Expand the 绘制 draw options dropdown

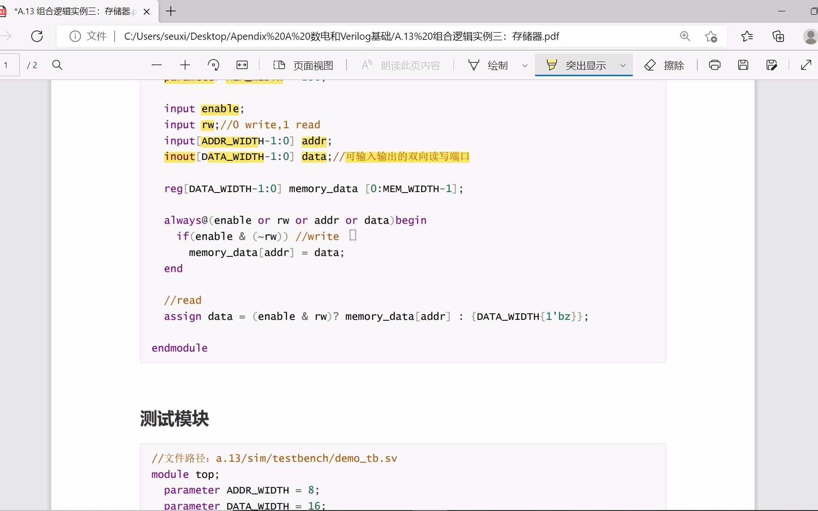pyautogui.click(x=525, y=65)
